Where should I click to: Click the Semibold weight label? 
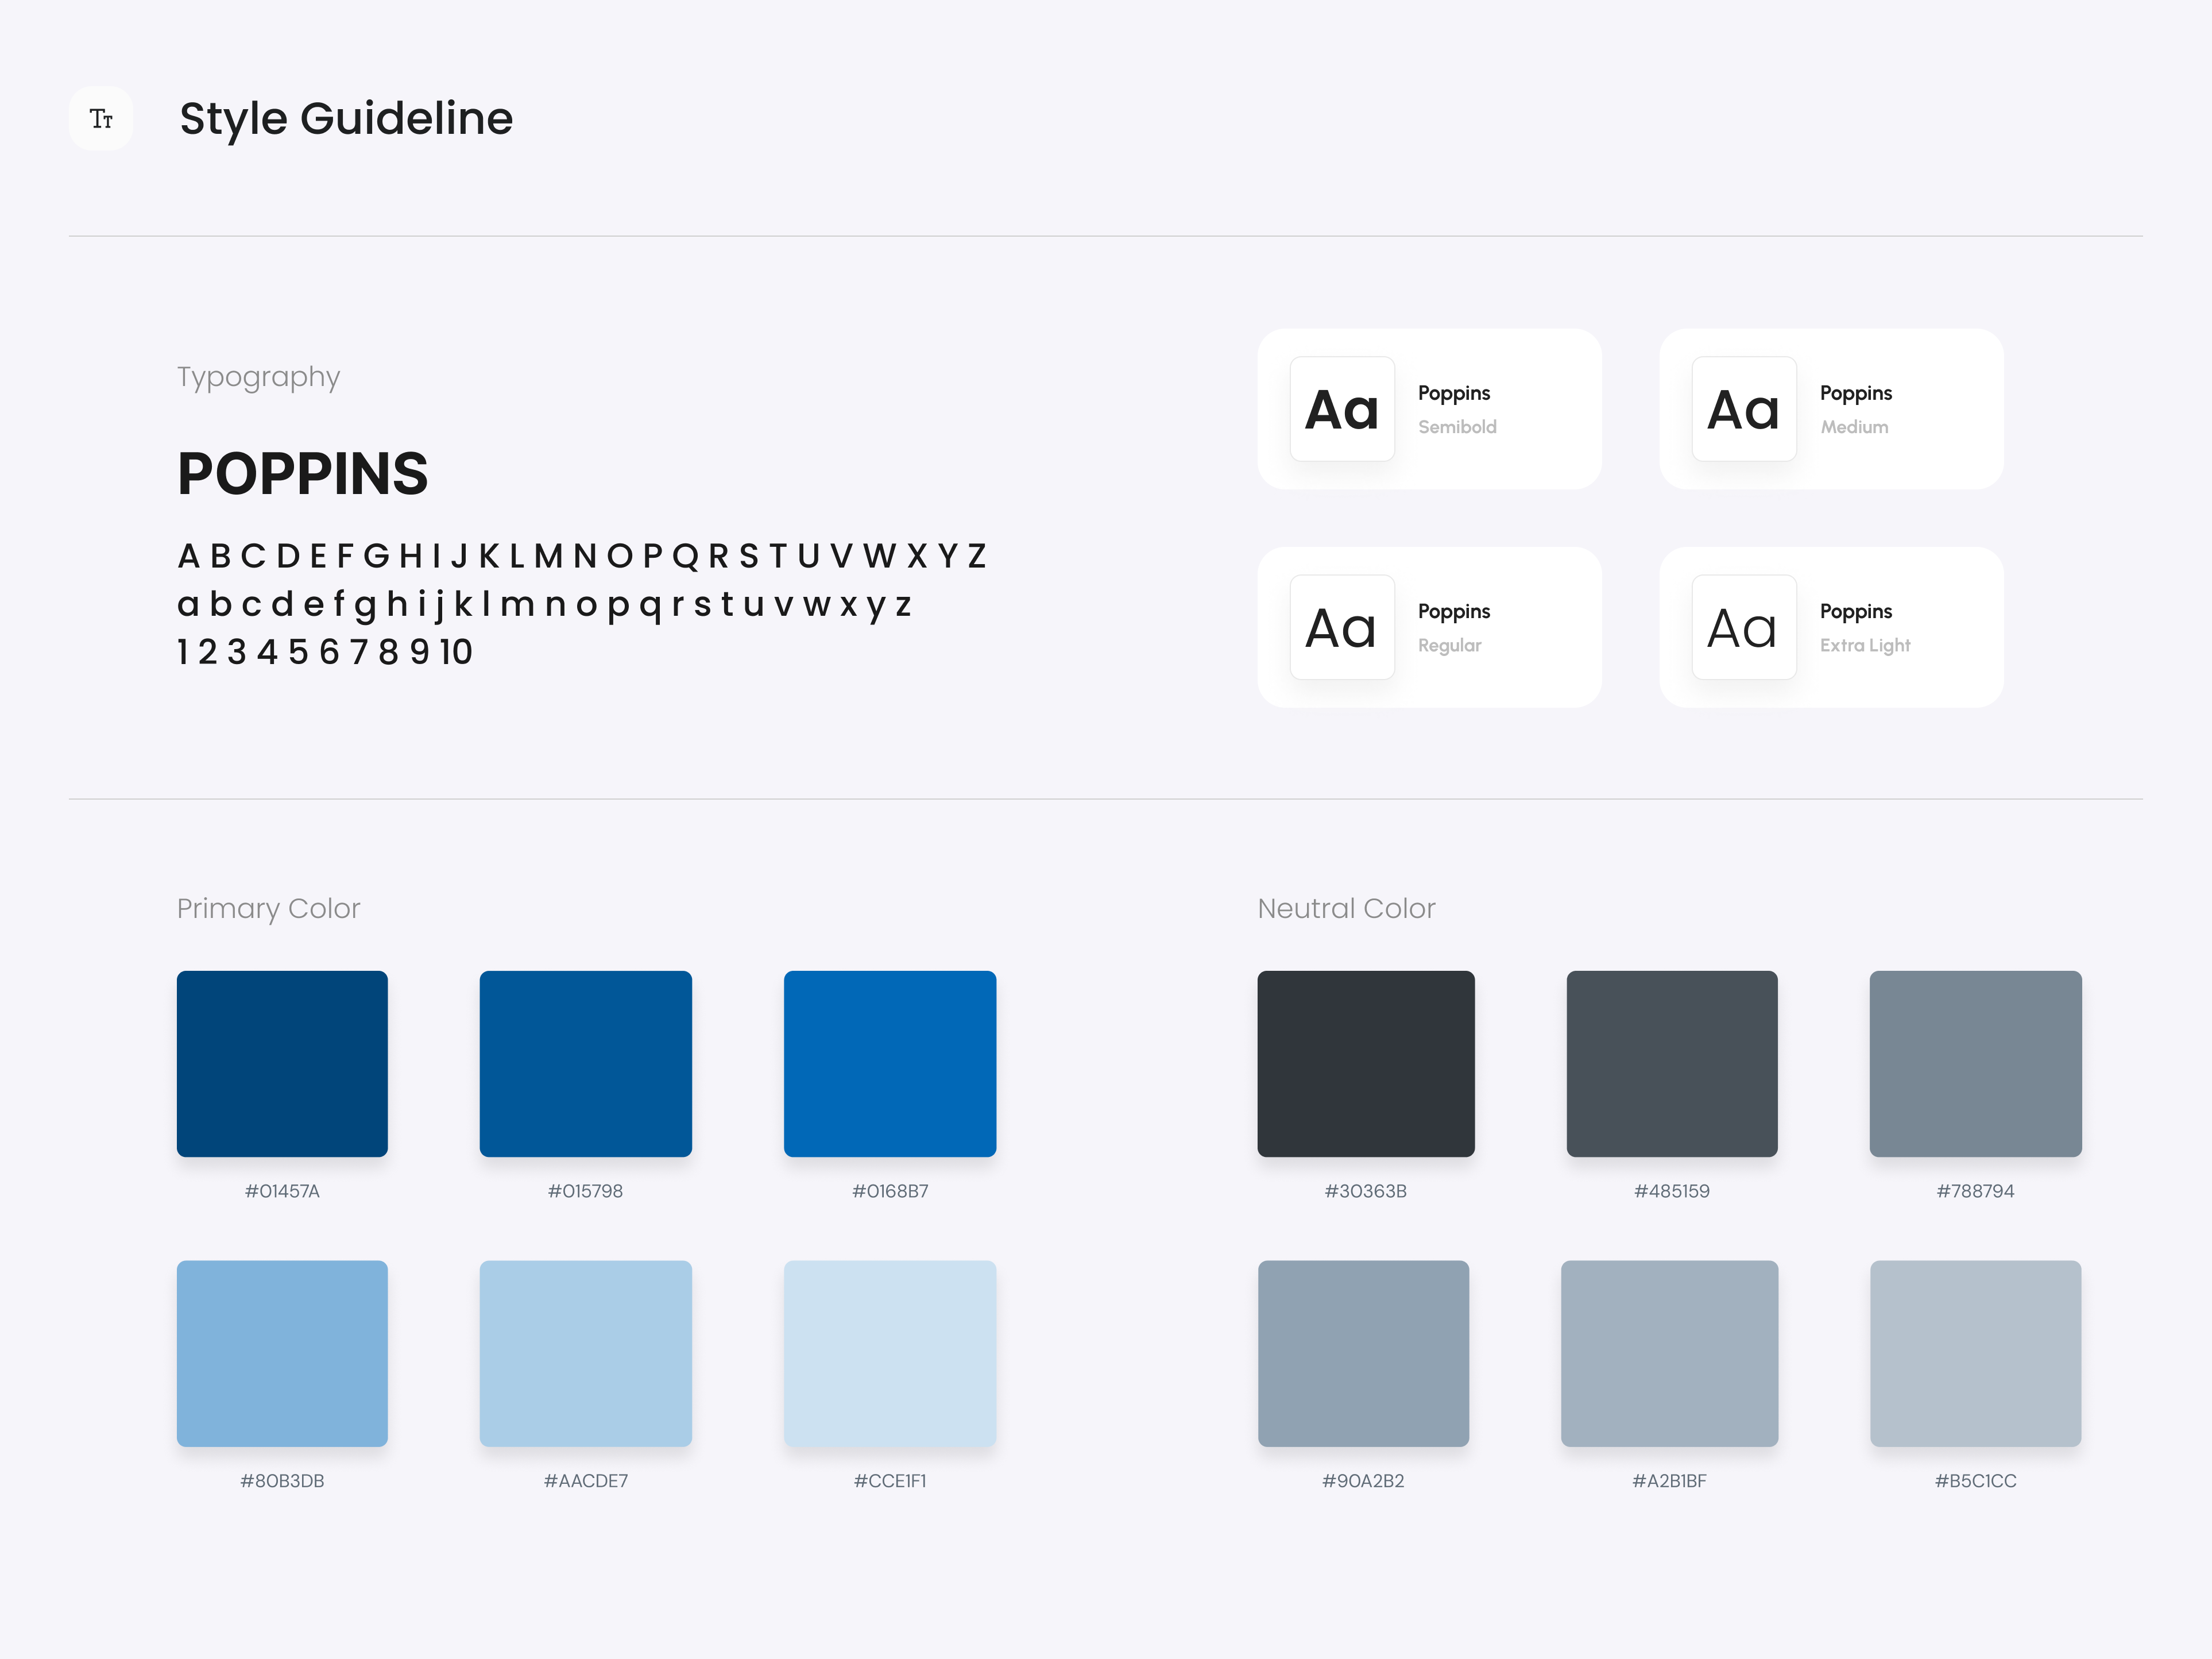tap(1457, 427)
